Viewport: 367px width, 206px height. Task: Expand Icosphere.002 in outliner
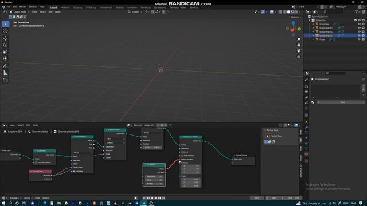[313, 32]
